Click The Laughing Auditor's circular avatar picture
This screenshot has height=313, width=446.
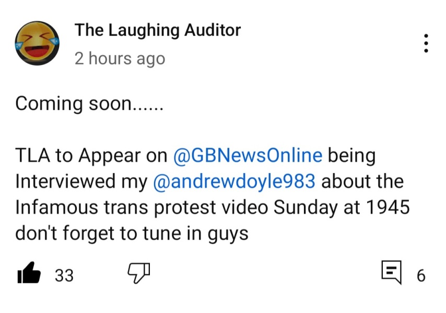37,43
